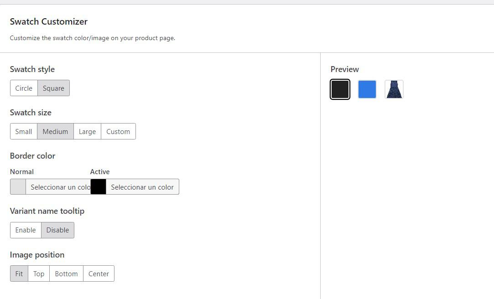
Task: Select the Medium swatch size
Action: (x=55, y=131)
